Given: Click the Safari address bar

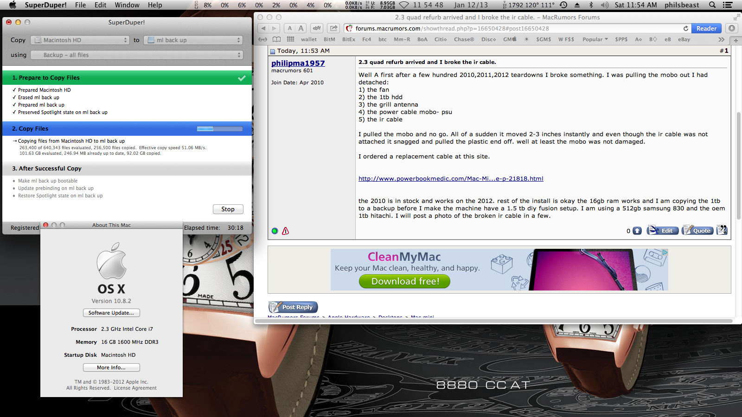Looking at the screenshot, I should click(x=517, y=28).
